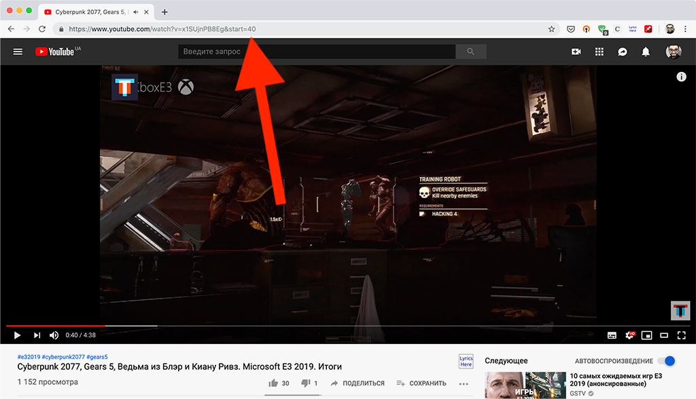
Task: Click the Введите запрос search field
Action: [x=317, y=52]
